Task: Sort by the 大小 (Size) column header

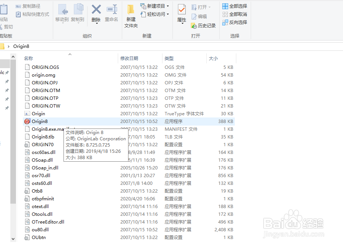Action: coord(213,58)
